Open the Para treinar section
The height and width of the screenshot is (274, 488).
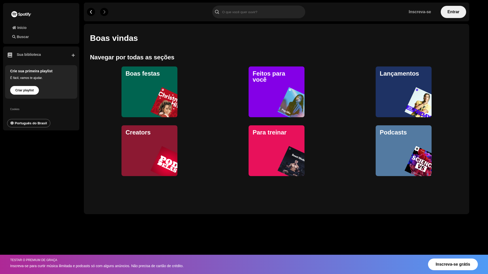coord(276,150)
